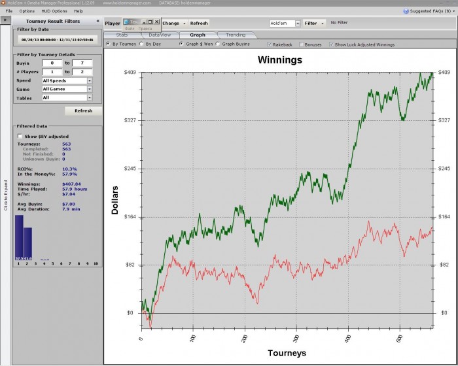This screenshot has height=366, width=458.
Task: Click the # Players maximum field
Action: pos(82,72)
